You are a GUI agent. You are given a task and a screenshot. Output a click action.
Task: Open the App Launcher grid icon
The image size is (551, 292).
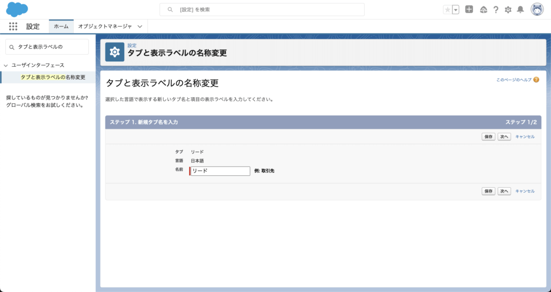13,26
